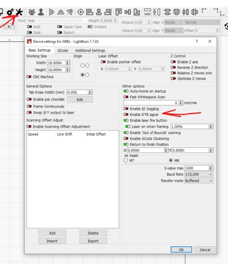The height and width of the screenshot is (264, 228).
Task: Click the Mirror Across Line icon
Action: 70,12
